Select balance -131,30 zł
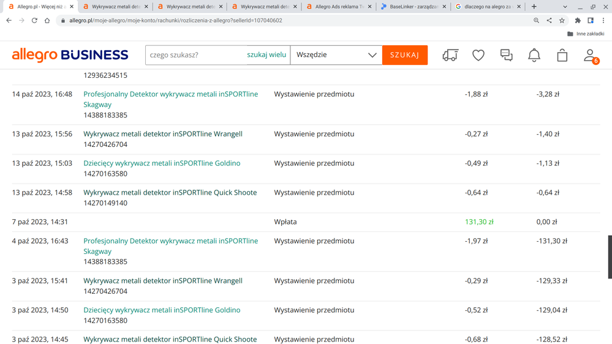 (551, 241)
